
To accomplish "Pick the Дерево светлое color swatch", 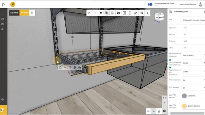I will [184, 106].
